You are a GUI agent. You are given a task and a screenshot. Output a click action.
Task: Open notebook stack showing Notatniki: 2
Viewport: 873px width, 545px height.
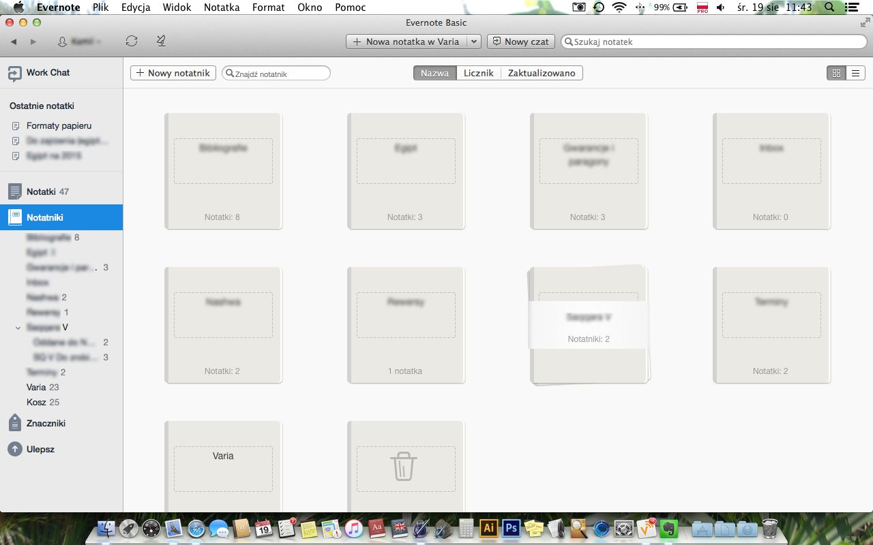589,325
